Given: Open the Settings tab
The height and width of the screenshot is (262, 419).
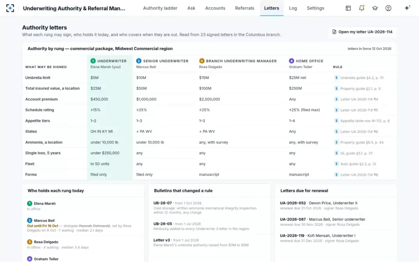Looking at the screenshot, I should point(315,8).
